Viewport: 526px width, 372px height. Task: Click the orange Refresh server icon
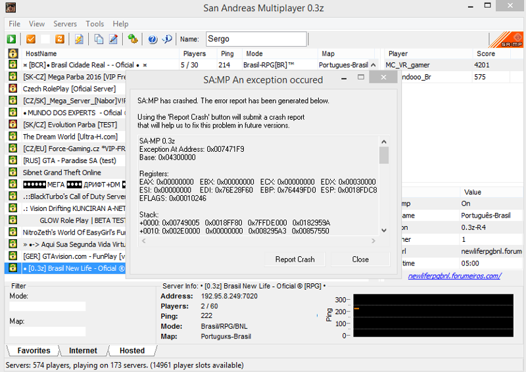(60, 39)
